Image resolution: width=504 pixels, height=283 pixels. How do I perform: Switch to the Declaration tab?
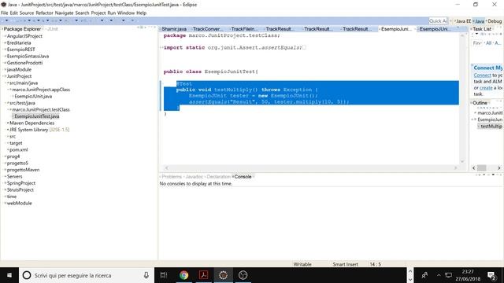[x=218, y=177]
